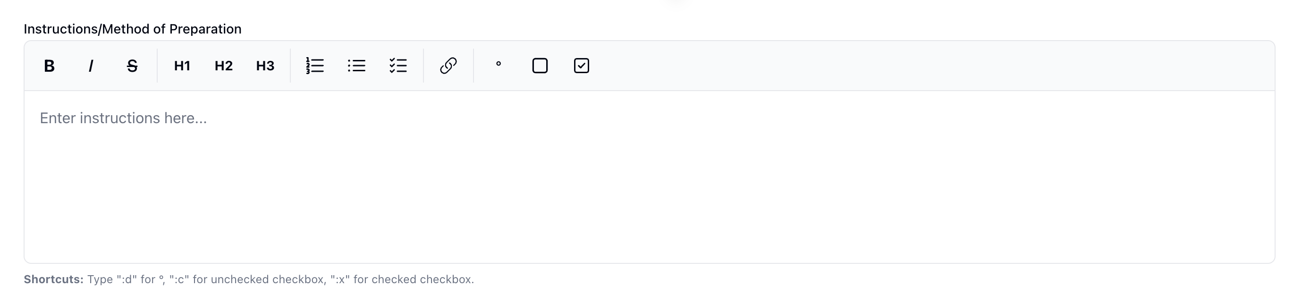Toggle bold formatting
Screen dimensions: 1302x303
(49, 66)
